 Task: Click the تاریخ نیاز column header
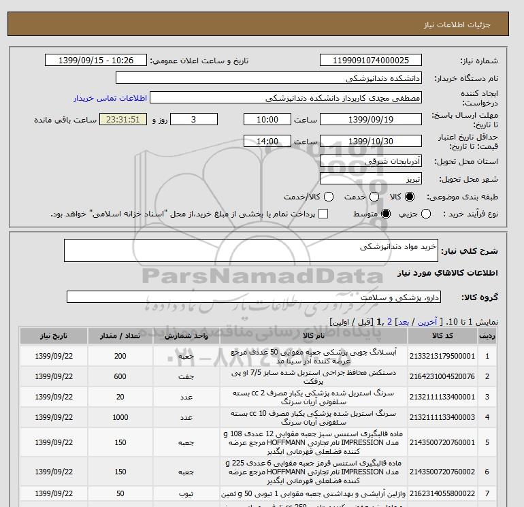pyautogui.click(x=54, y=336)
